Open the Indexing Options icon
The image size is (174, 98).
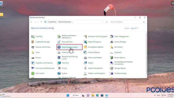(x=59, y=52)
